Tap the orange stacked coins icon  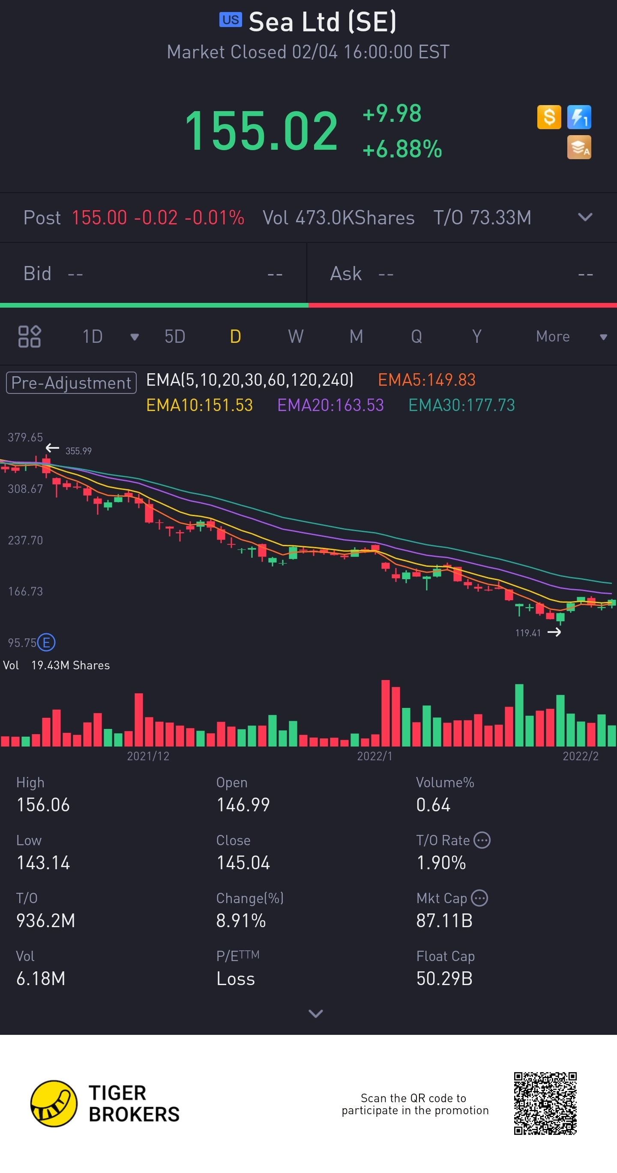579,148
